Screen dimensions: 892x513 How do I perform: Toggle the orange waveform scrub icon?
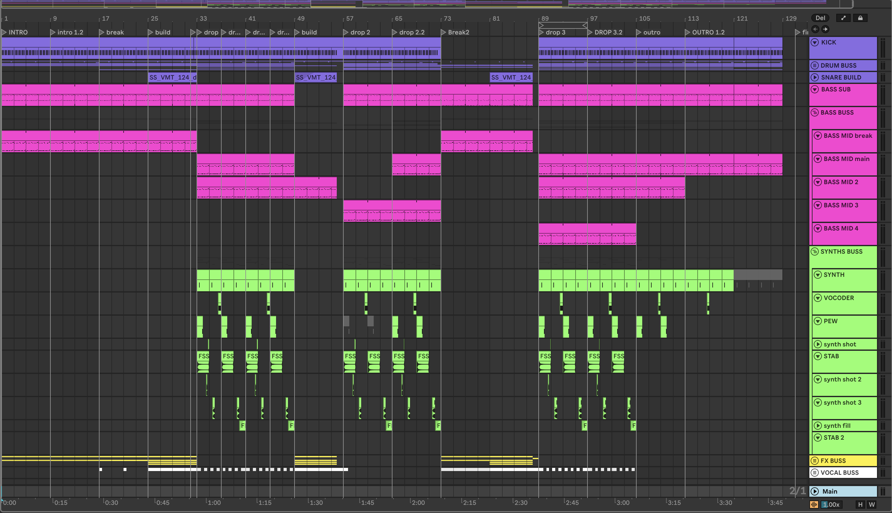pyautogui.click(x=814, y=505)
